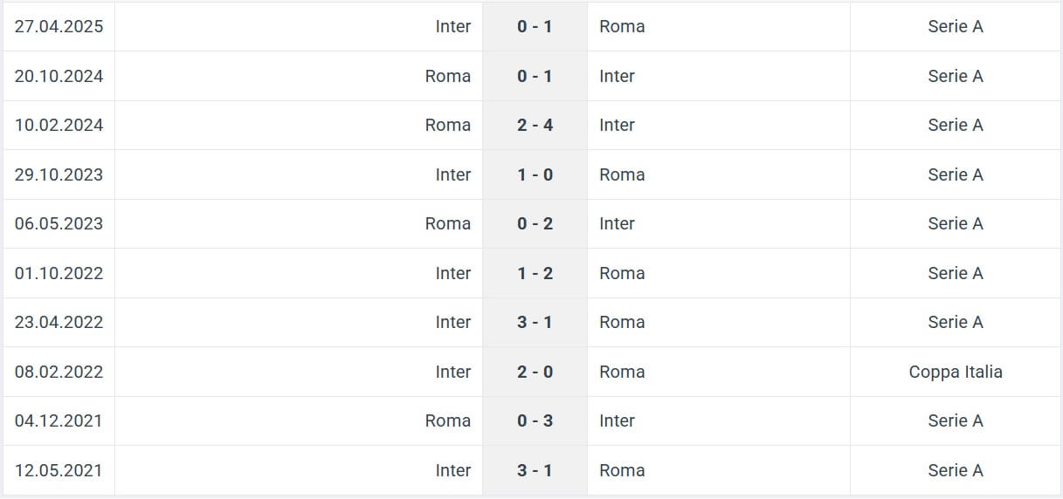Click Inter in the 29.10.2023 row
The height and width of the screenshot is (499, 1063).
tap(453, 174)
